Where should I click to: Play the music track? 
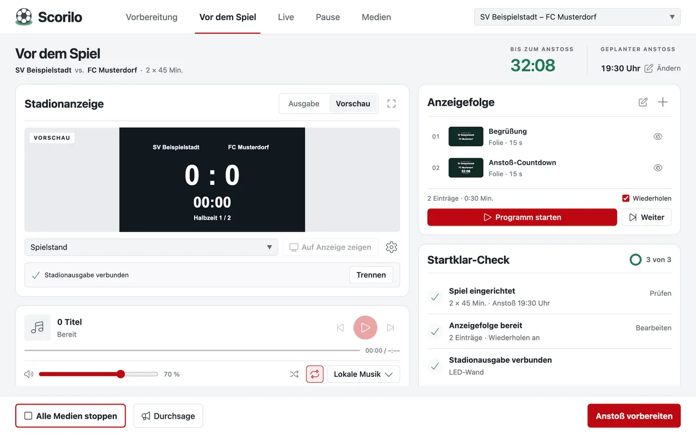pyautogui.click(x=365, y=327)
